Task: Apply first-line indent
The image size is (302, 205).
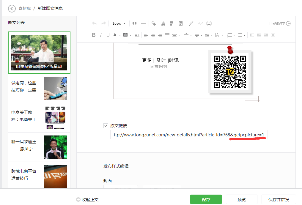Action: [x=137, y=35]
